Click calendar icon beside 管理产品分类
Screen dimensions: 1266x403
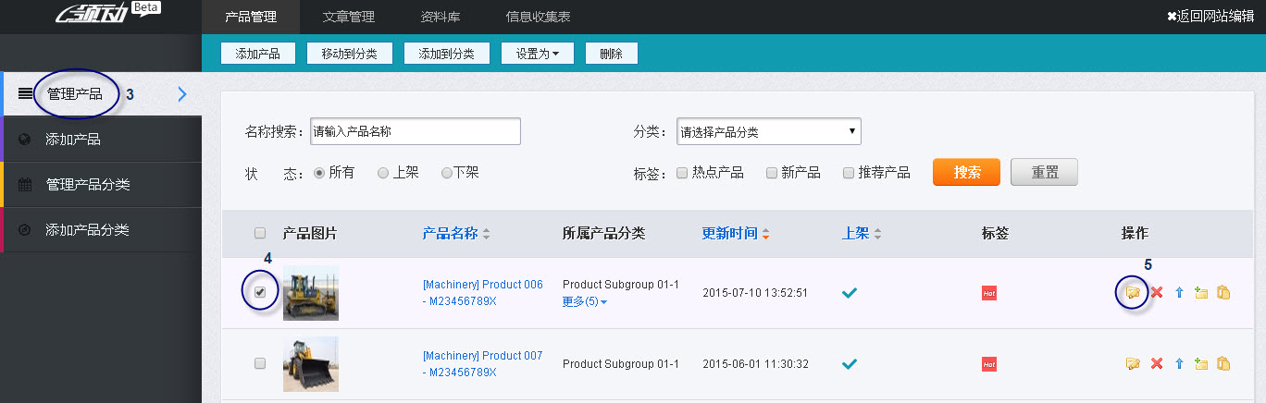(x=25, y=184)
